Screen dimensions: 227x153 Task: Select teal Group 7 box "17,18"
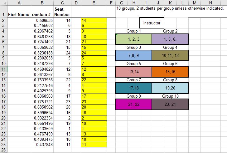133,88
